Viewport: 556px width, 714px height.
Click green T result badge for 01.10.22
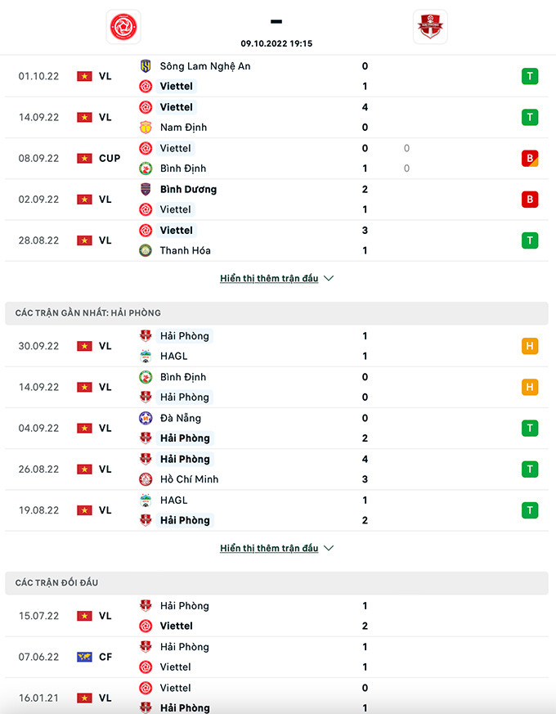[529, 76]
